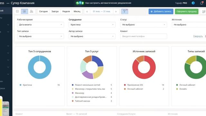The height and width of the screenshot is (116, 206).
Task: Open Сотрудники dropdown showing Кристина
Action: 92,25
